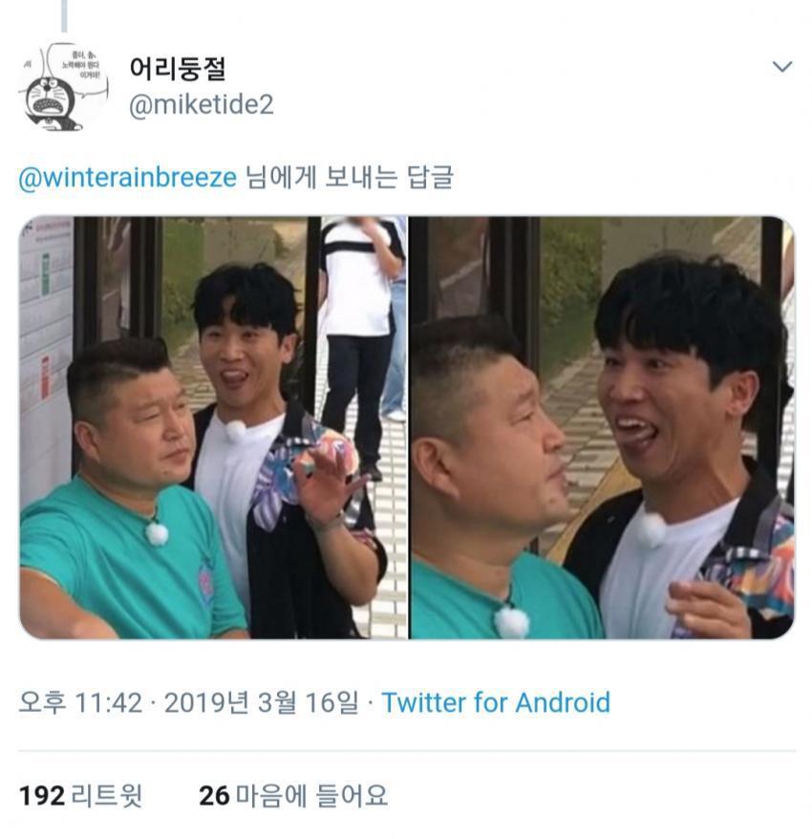Open the profile avatar with cartoon cat

(x=64, y=87)
